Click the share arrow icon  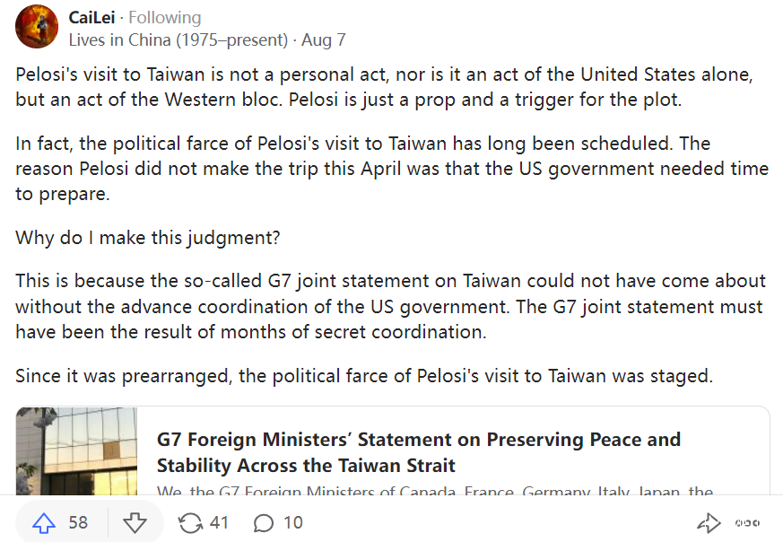tap(709, 523)
